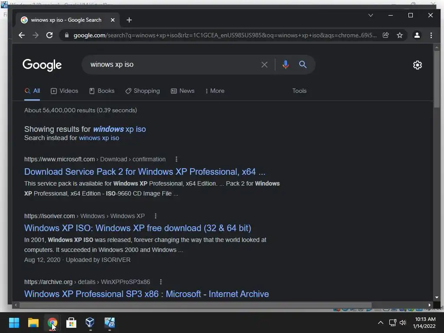Open the search Tools options
The image size is (444, 333).
(x=299, y=91)
